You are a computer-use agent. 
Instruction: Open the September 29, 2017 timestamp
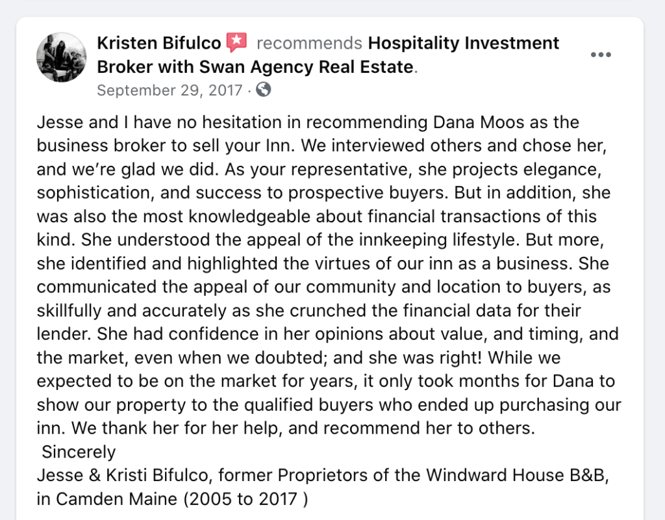(x=169, y=90)
